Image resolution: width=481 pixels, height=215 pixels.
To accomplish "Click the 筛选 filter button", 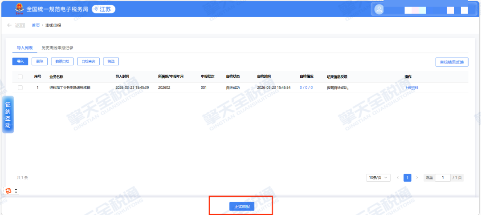I will (111, 61).
